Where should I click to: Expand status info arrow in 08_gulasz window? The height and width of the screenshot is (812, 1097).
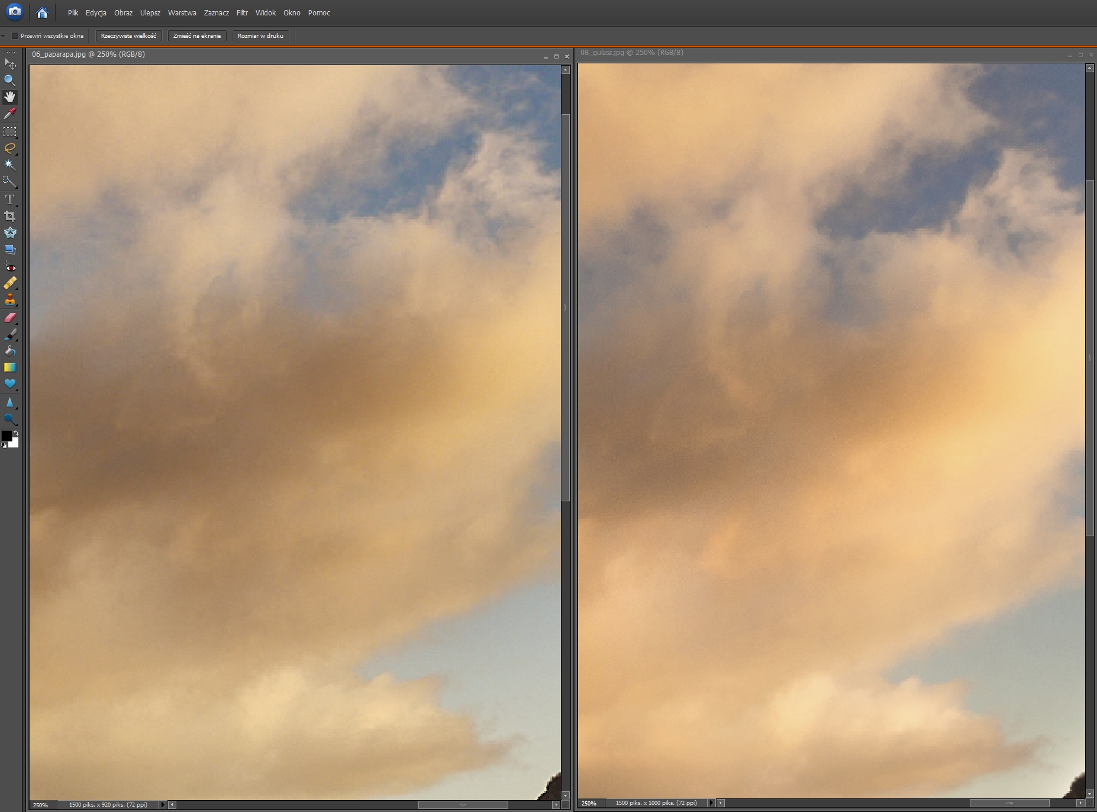point(711,803)
